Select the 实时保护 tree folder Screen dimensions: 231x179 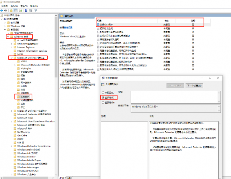[x=23, y=97]
